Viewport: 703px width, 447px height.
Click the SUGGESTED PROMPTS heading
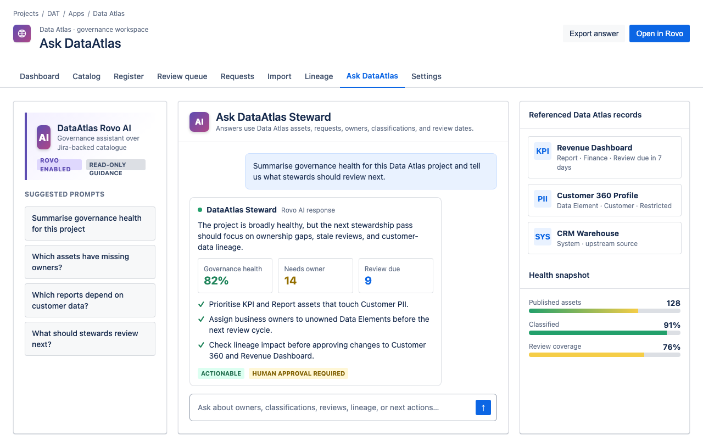click(65, 194)
